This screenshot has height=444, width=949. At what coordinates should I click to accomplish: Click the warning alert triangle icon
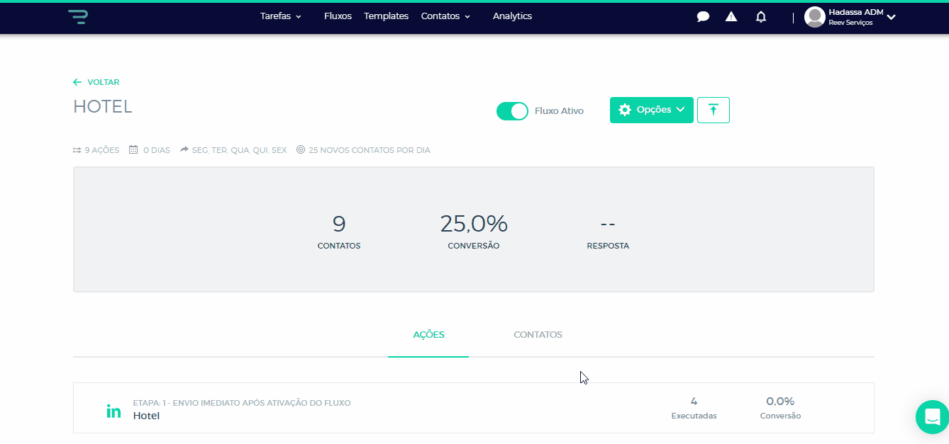(x=731, y=17)
